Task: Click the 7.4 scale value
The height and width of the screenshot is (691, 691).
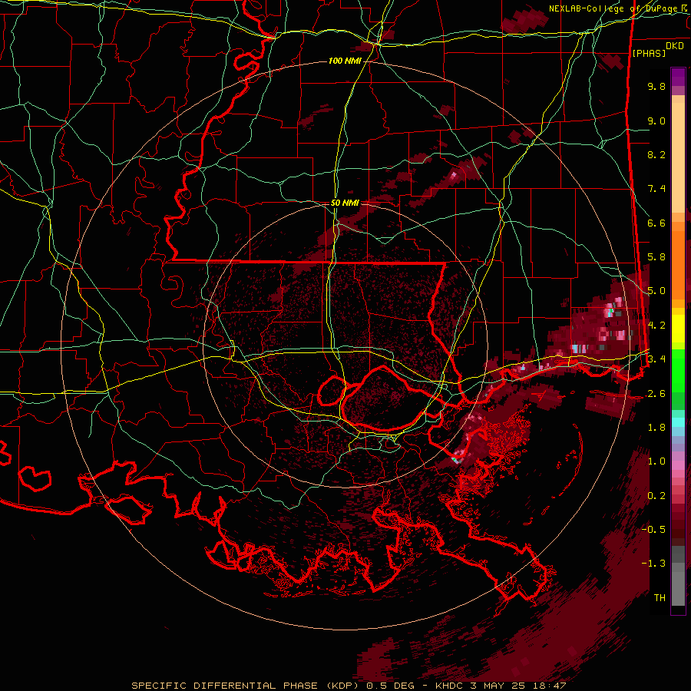Action: [x=656, y=189]
